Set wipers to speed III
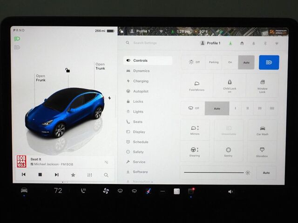The width and height of the screenshot is (298, 223). coord(260,108)
